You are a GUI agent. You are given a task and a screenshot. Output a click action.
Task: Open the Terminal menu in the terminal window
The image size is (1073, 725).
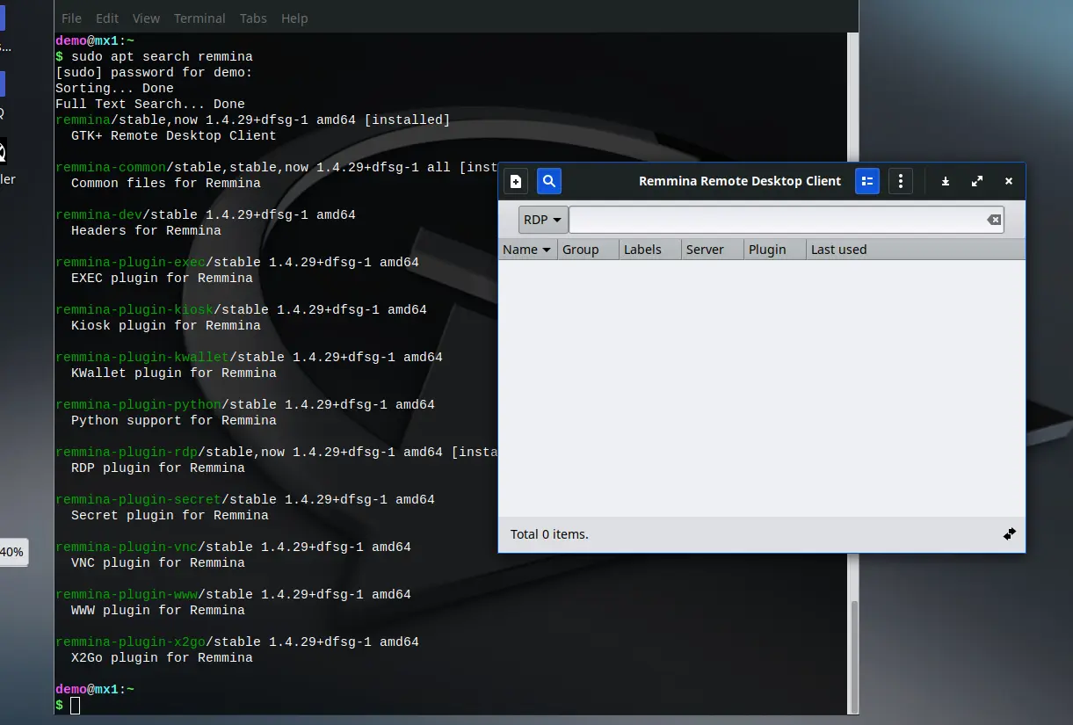point(199,18)
